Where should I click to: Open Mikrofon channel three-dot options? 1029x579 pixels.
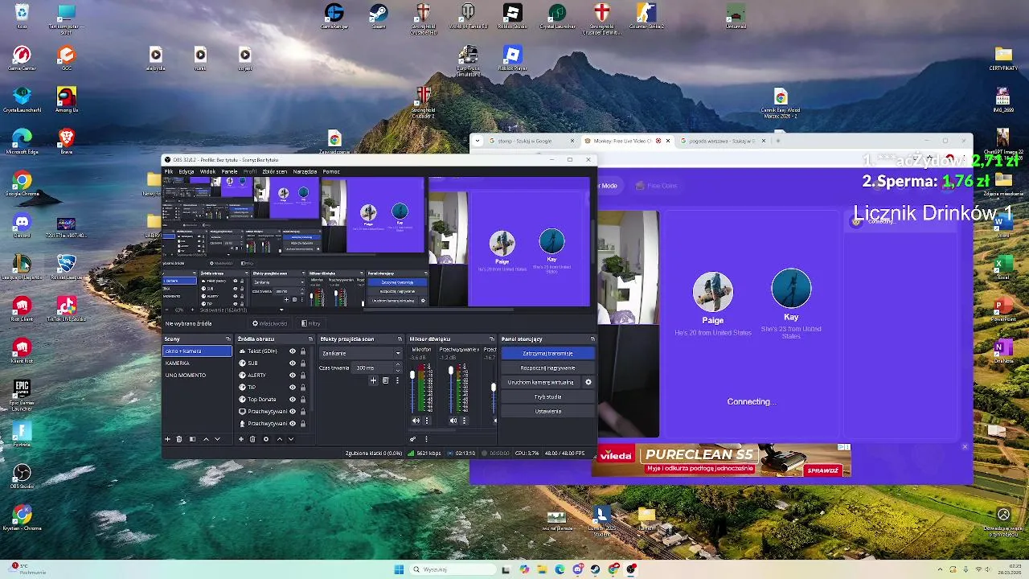pyautogui.click(x=427, y=421)
